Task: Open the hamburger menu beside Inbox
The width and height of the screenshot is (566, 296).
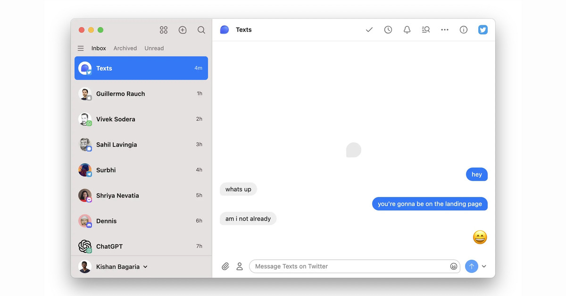Action: 81,48
